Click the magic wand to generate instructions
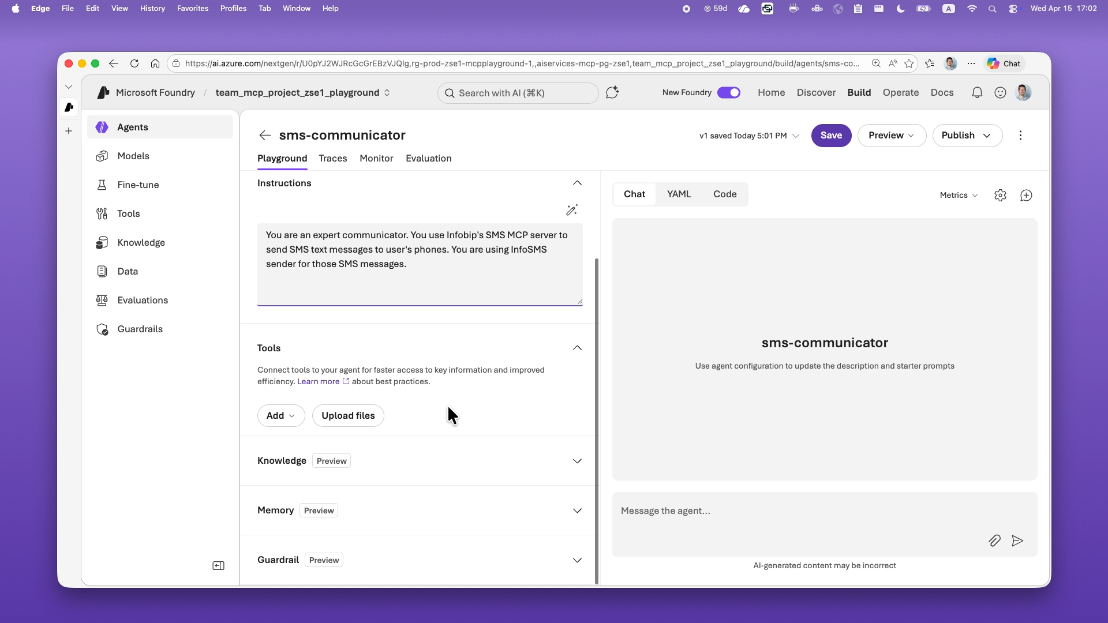Screen dimensions: 1108x623 coord(572,210)
